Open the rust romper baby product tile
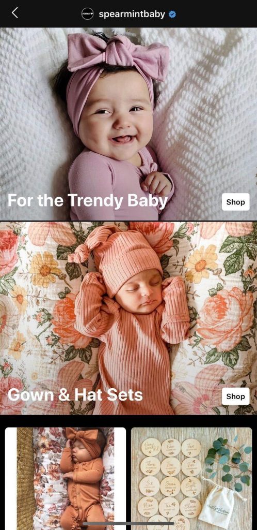 coord(66,478)
